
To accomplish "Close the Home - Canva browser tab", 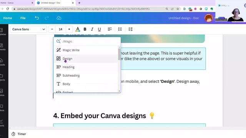I will click(32, 3).
